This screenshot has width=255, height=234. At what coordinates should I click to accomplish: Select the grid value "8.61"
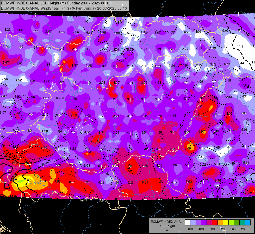point(212,31)
